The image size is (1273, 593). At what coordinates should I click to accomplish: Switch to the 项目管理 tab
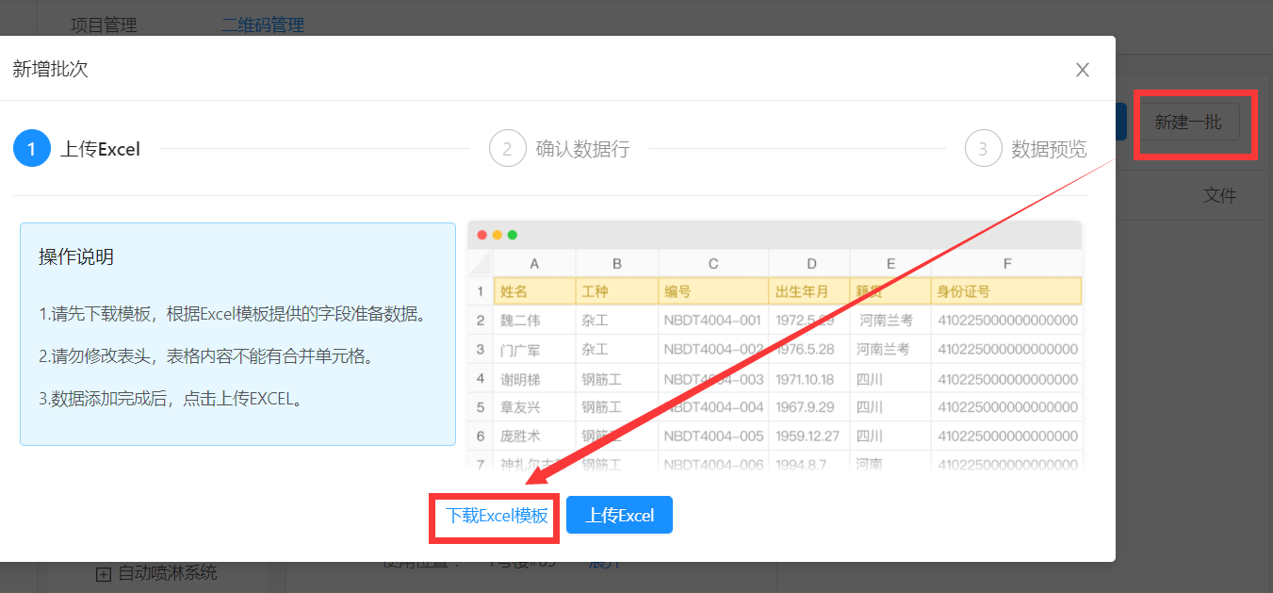click(x=104, y=25)
